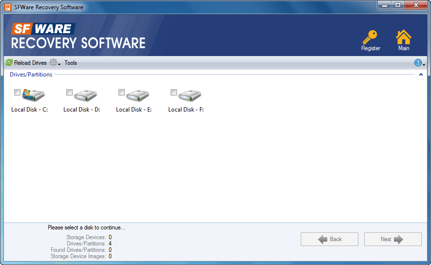
Task: Open the blue Help question mark menu
Action: pyautogui.click(x=419, y=63)
